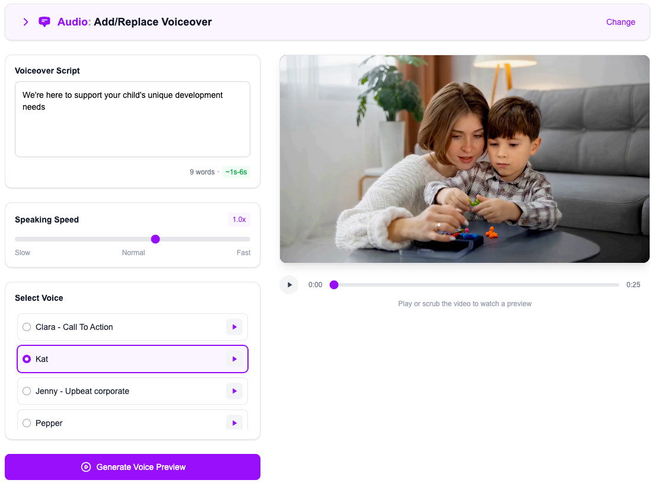Play the Pepper voice sample

(234, 422)
